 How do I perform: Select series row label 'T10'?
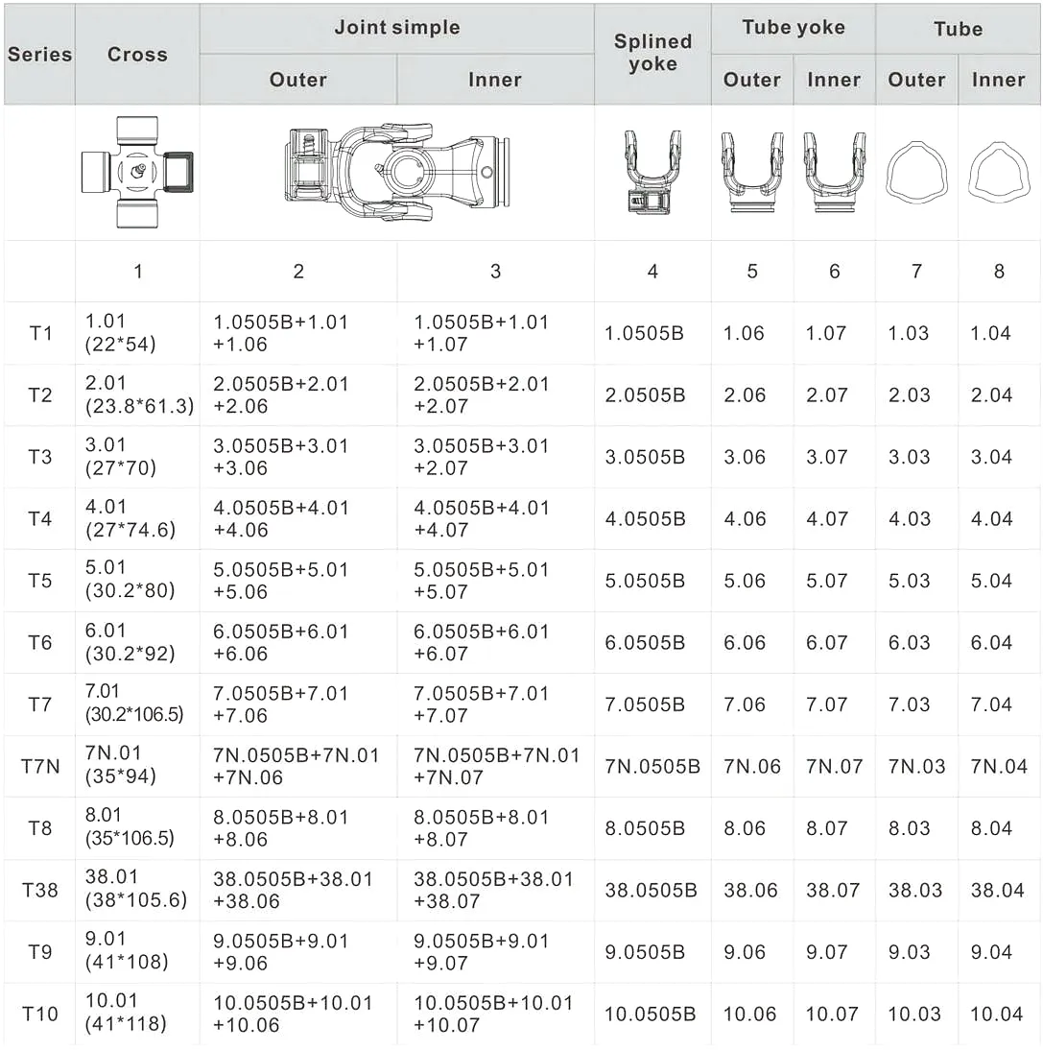pos(40,1014)
